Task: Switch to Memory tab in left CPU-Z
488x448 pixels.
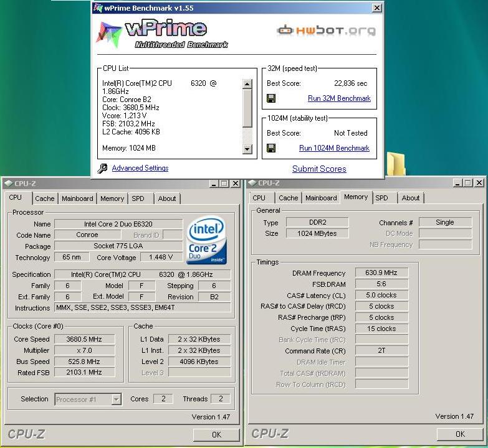Action: 112,198
